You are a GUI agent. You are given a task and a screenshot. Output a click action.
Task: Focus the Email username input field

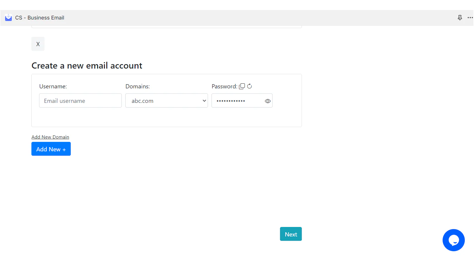80,101
